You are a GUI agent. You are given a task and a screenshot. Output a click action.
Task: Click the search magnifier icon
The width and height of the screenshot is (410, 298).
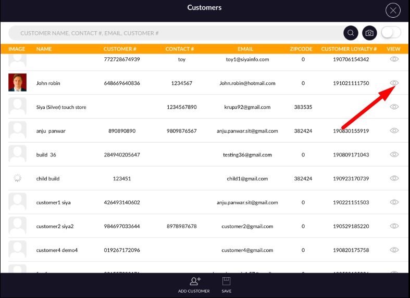tap(351, 33)
